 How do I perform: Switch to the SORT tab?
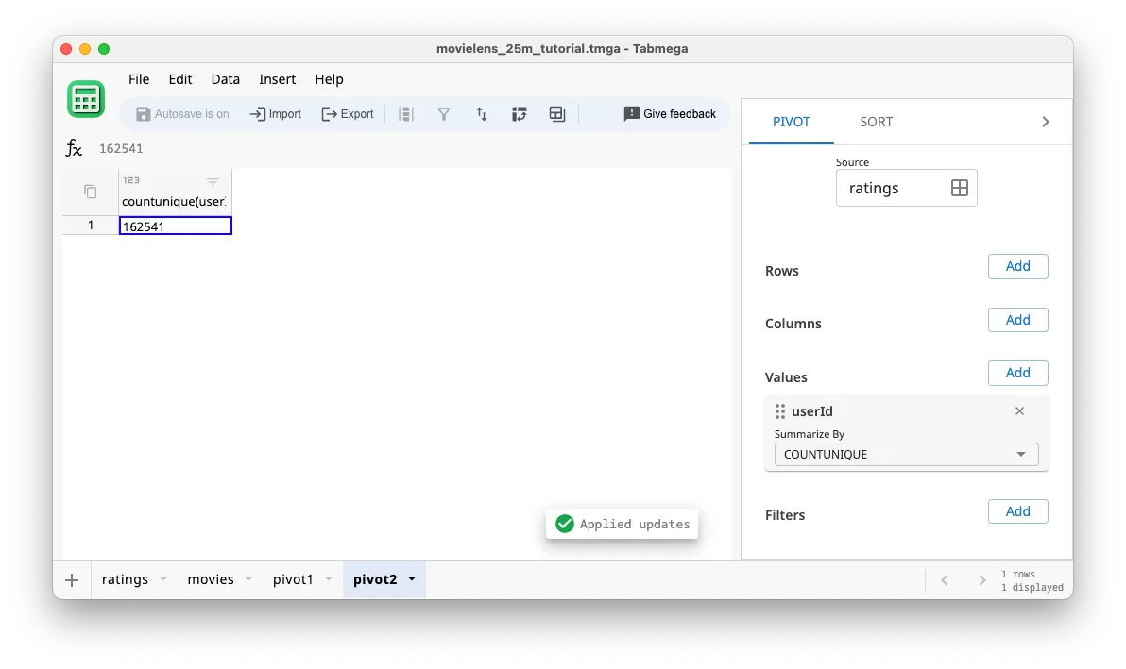(x=876, y=121)
